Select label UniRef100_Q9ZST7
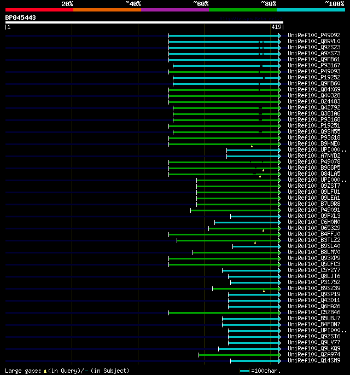Viewport: 350px width, 375px height. point(314,186)
